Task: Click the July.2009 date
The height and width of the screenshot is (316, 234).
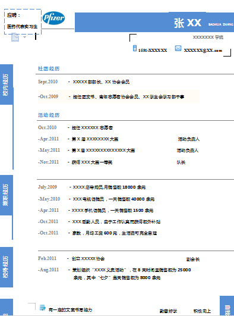Action: click(48, 187)
